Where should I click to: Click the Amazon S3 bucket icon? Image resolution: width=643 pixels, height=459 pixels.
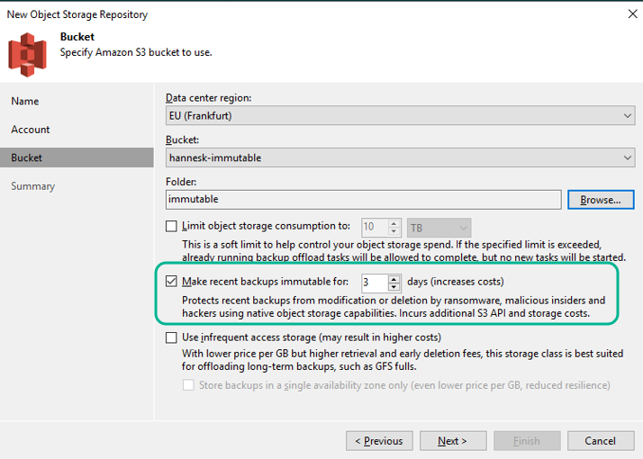(27, 55)
